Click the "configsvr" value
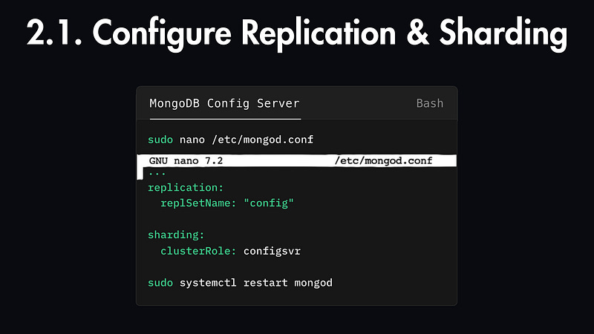Viewport: 594px width, 334px height. [272, 251]
